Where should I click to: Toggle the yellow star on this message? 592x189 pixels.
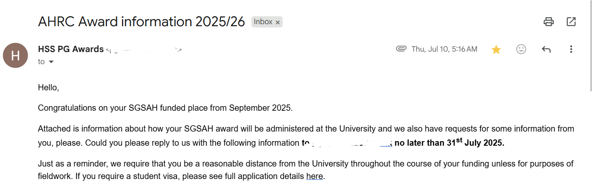pos(496,50)
